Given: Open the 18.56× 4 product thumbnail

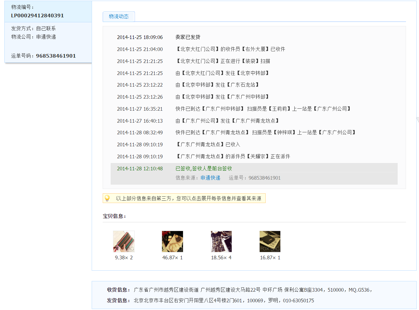Looking at the screenshot, I should (x=221, y=241).
